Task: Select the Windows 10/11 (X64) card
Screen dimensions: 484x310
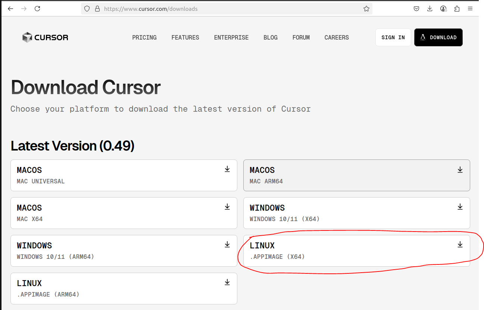Action: pyautogui.click(x=357, y=213)
